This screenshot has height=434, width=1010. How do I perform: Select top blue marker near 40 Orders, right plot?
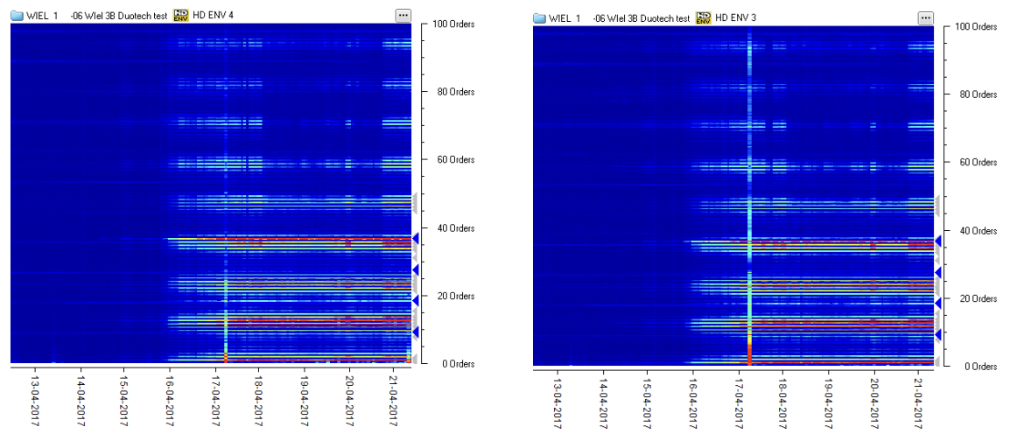[937, 241]
